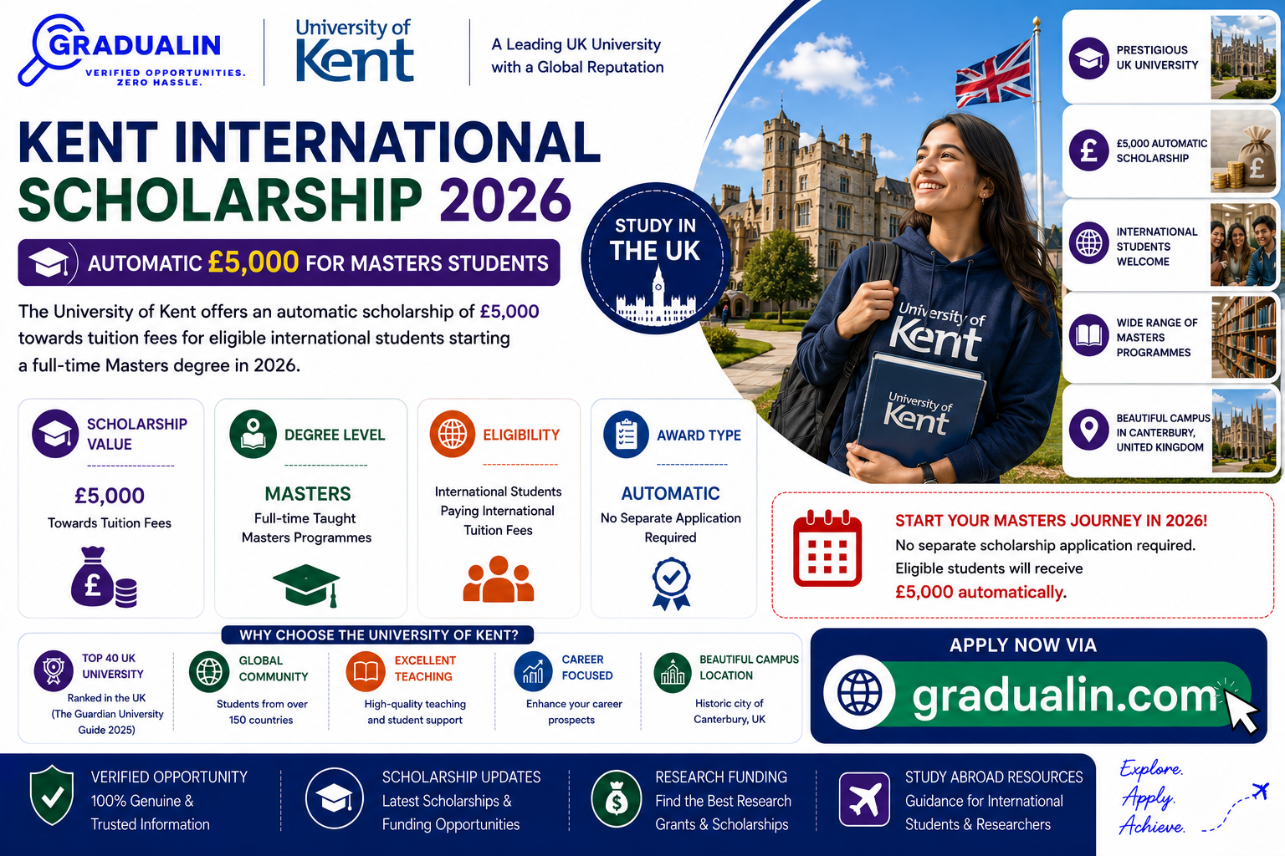
Task: Click the graduation cap in purple banner
Action: point(49,262)
